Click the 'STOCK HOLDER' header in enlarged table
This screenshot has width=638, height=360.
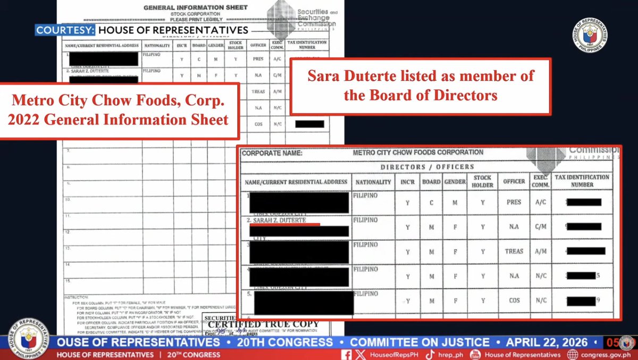click(482, 181)
